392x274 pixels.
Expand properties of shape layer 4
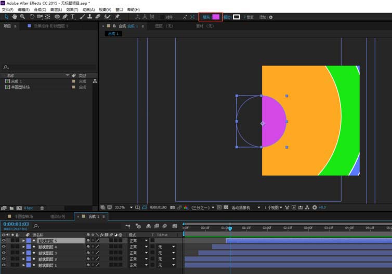23,247
